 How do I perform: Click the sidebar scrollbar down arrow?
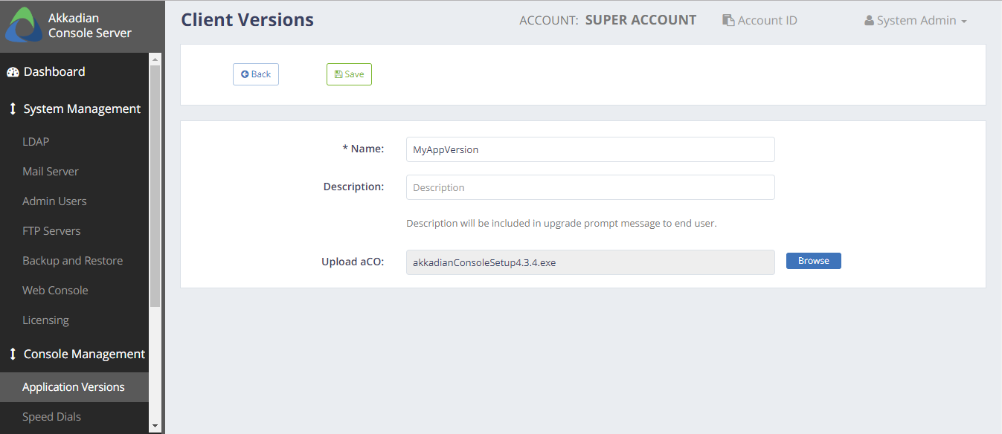click(x=155, y=427)
